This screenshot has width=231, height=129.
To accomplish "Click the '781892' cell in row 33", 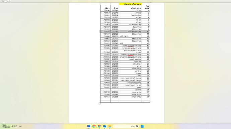I will click(x=105, y=87).
